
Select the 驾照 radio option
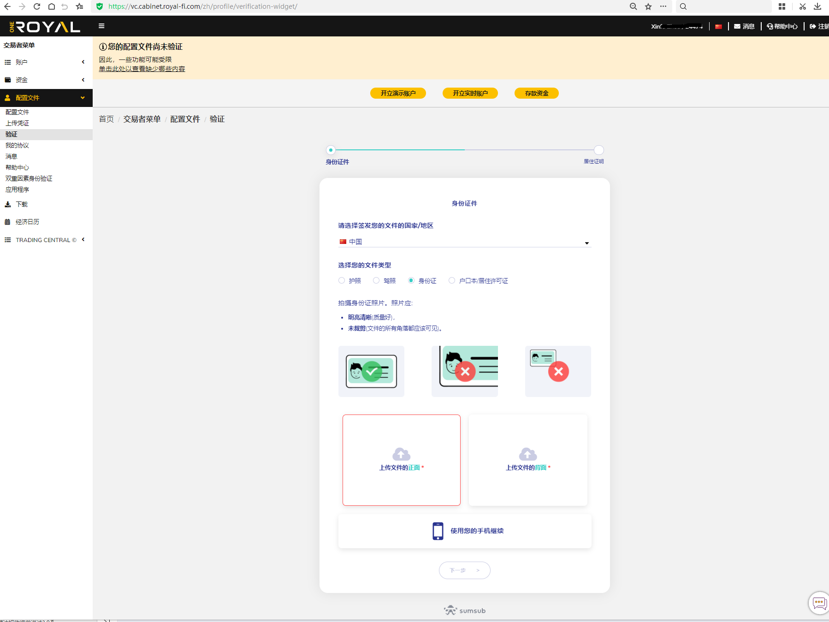tap(376, 280)
